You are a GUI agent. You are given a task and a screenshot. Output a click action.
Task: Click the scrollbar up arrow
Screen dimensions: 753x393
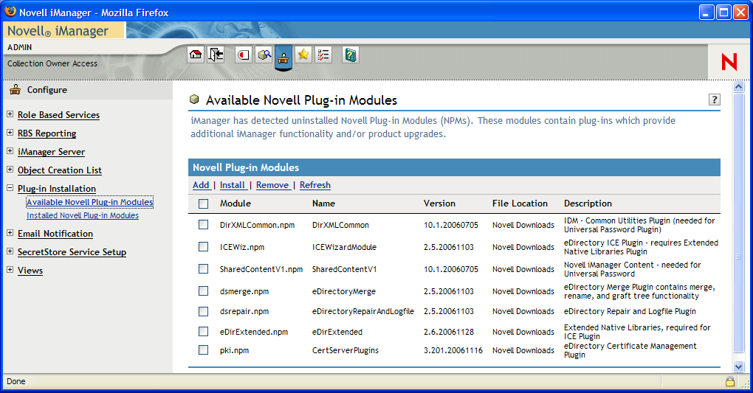738,86
